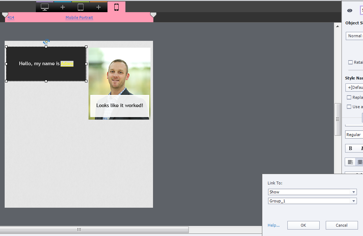This screenshot has width=363, height=236.
Task: Click the right breakpoint width slider handle
Action: click(153, 15)
